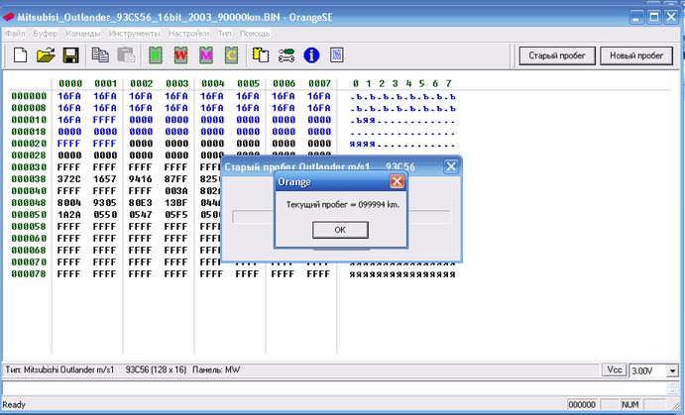Click the Copy icon in the toolbar
Image resolution: width=685 pixels, height=415 pixels.
[x=100, y=55]
